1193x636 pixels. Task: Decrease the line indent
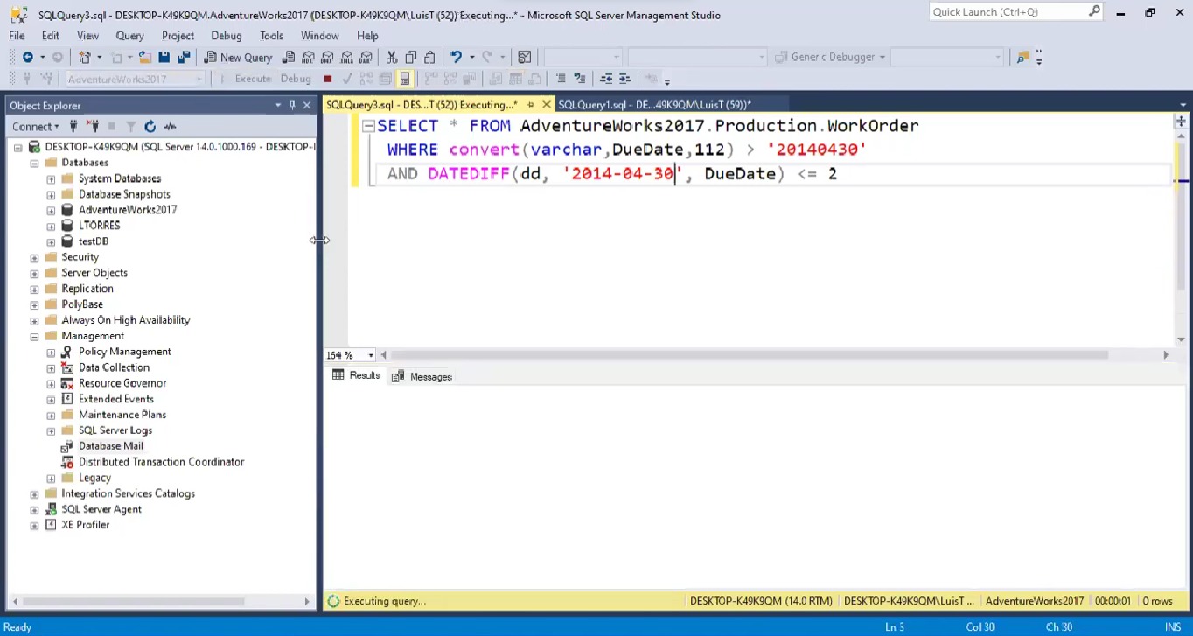click(x=606, y=79)
